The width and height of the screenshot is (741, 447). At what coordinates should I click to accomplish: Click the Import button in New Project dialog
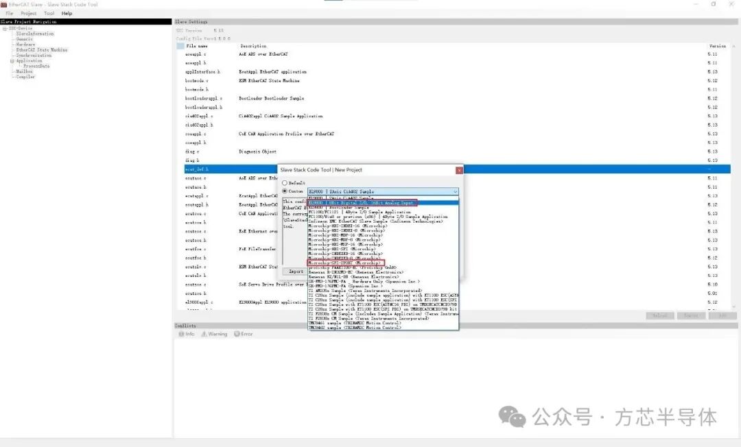(x=296, y=271)
